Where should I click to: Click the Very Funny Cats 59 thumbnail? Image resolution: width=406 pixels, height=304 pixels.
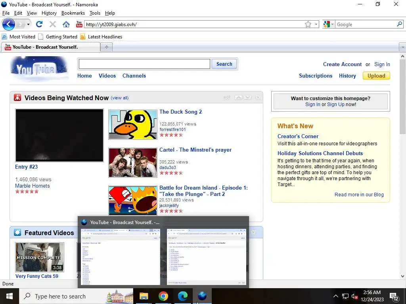click(40, 257)
